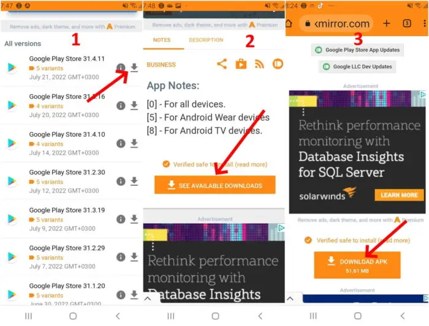Tap Android recents button on first screen
429x326 pixels.
pyautogui.click(x=28, y=316)
